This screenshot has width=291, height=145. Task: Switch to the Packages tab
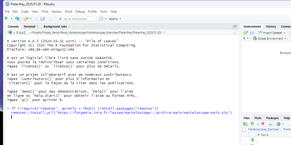pyautogui.click(x=272, y=118)
